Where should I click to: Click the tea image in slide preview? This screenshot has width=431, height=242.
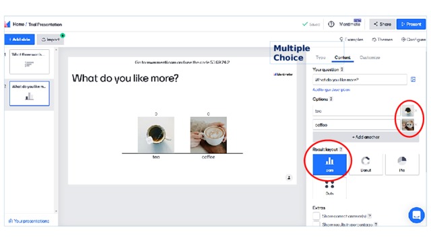point(156,134)
